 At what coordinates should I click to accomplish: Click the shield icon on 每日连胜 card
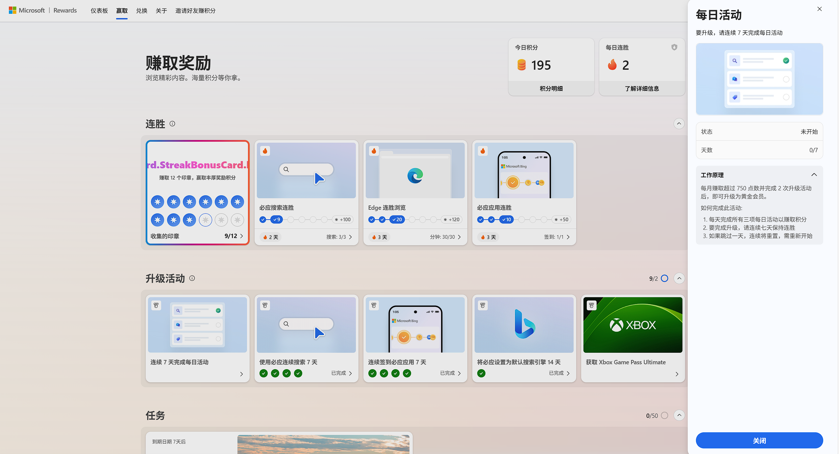[674, 47]
